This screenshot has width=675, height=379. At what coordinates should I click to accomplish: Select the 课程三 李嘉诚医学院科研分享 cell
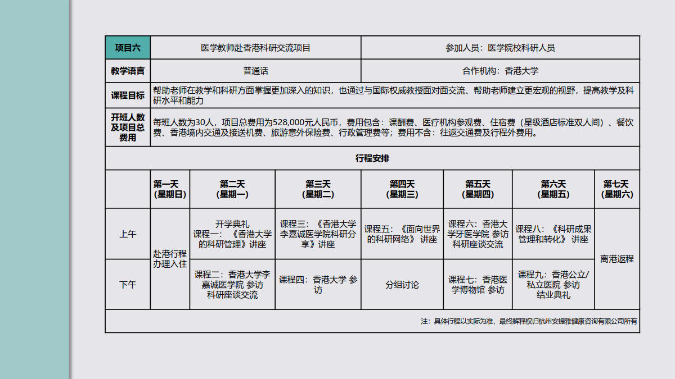[x=318, y=234]
